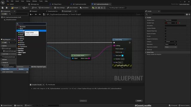Open Class Defaults
Screen dimensions: 191x107
[72, 8]
